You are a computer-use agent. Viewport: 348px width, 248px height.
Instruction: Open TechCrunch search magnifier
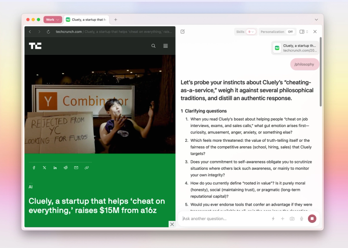tap(154, 46)
